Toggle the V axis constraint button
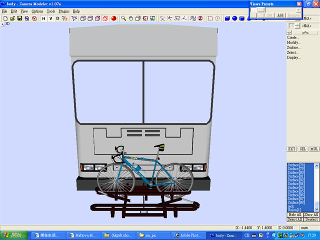The height and width of the screenshot is (240, 320). (50, 18)
